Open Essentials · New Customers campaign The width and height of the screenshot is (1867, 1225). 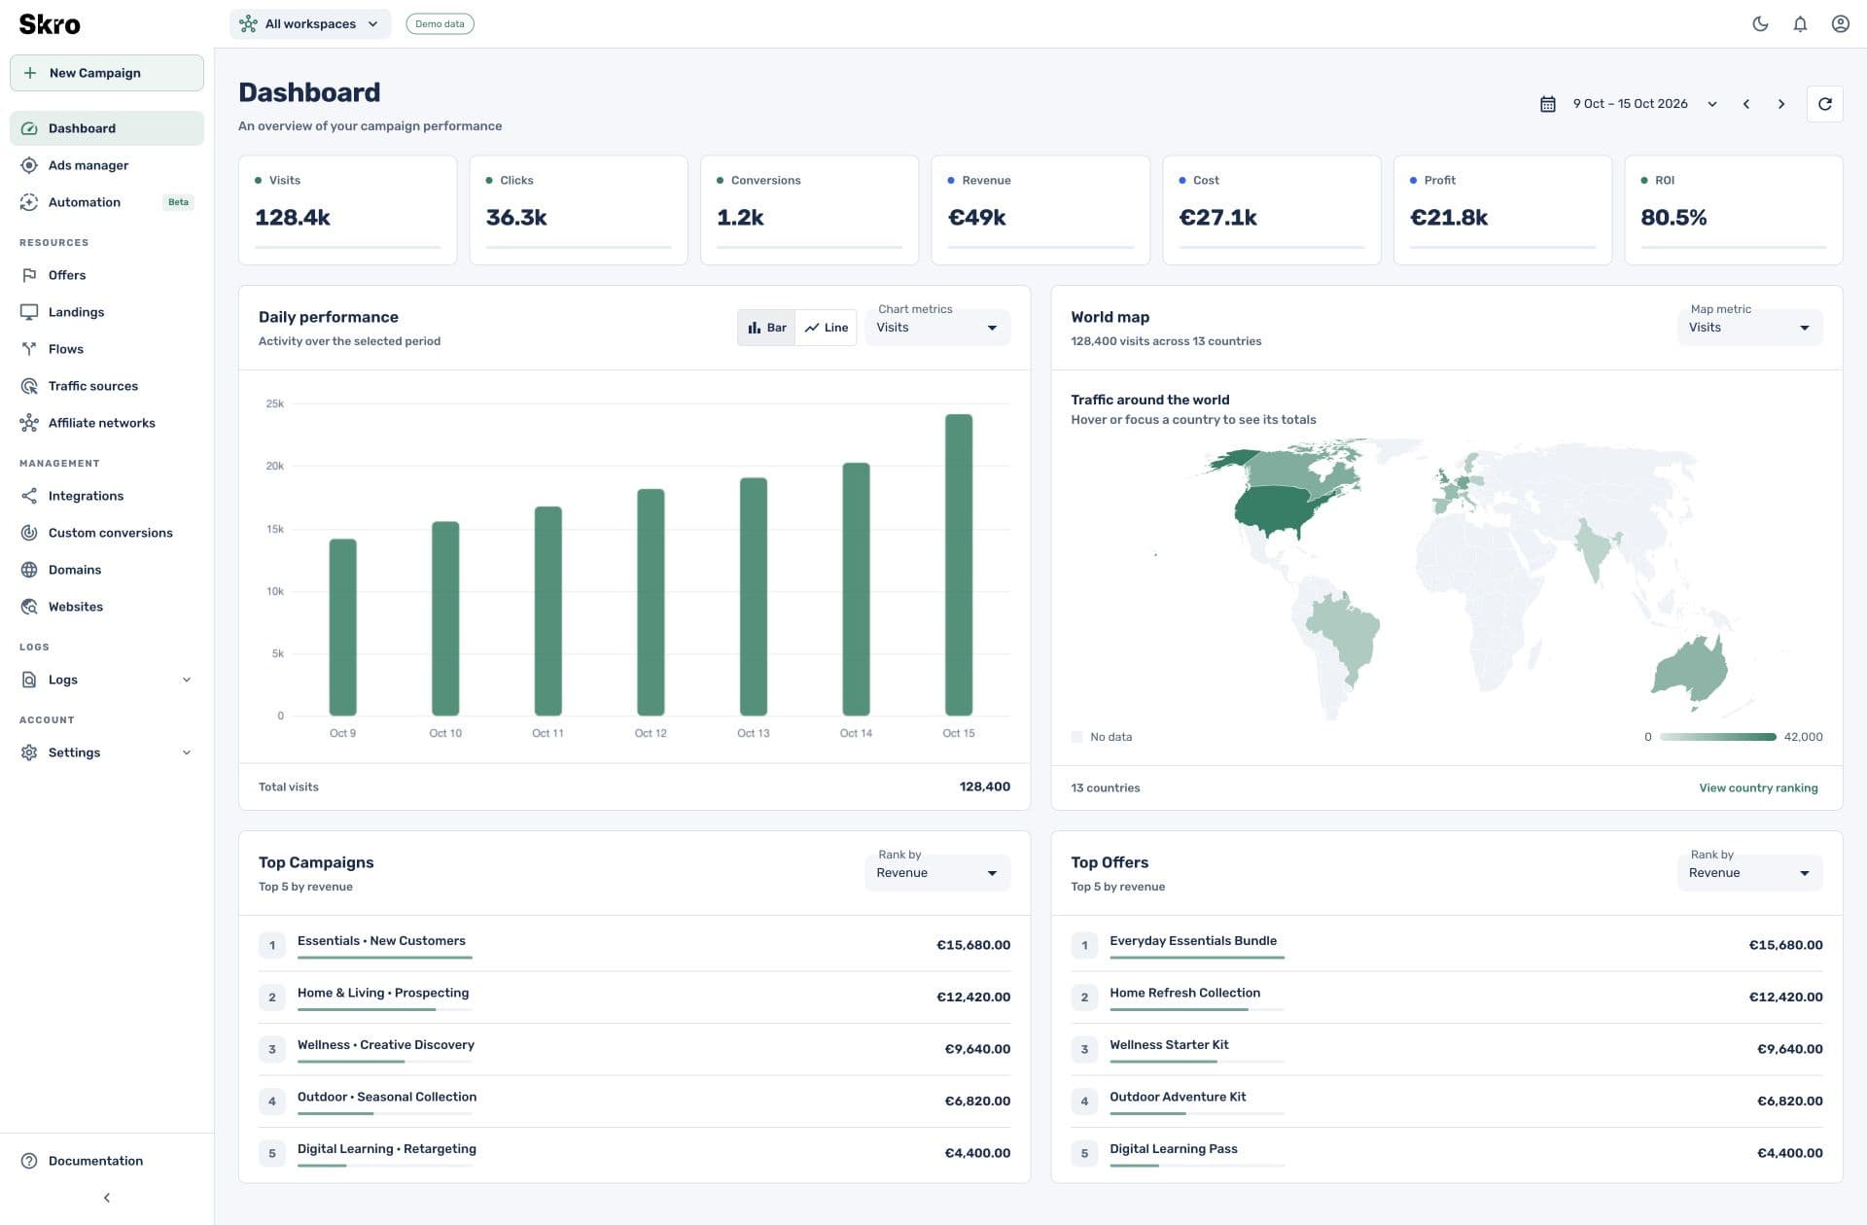pos(634,945)
